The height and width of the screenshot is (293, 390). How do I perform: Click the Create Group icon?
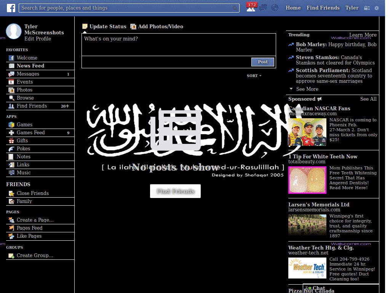click(11, 256)
